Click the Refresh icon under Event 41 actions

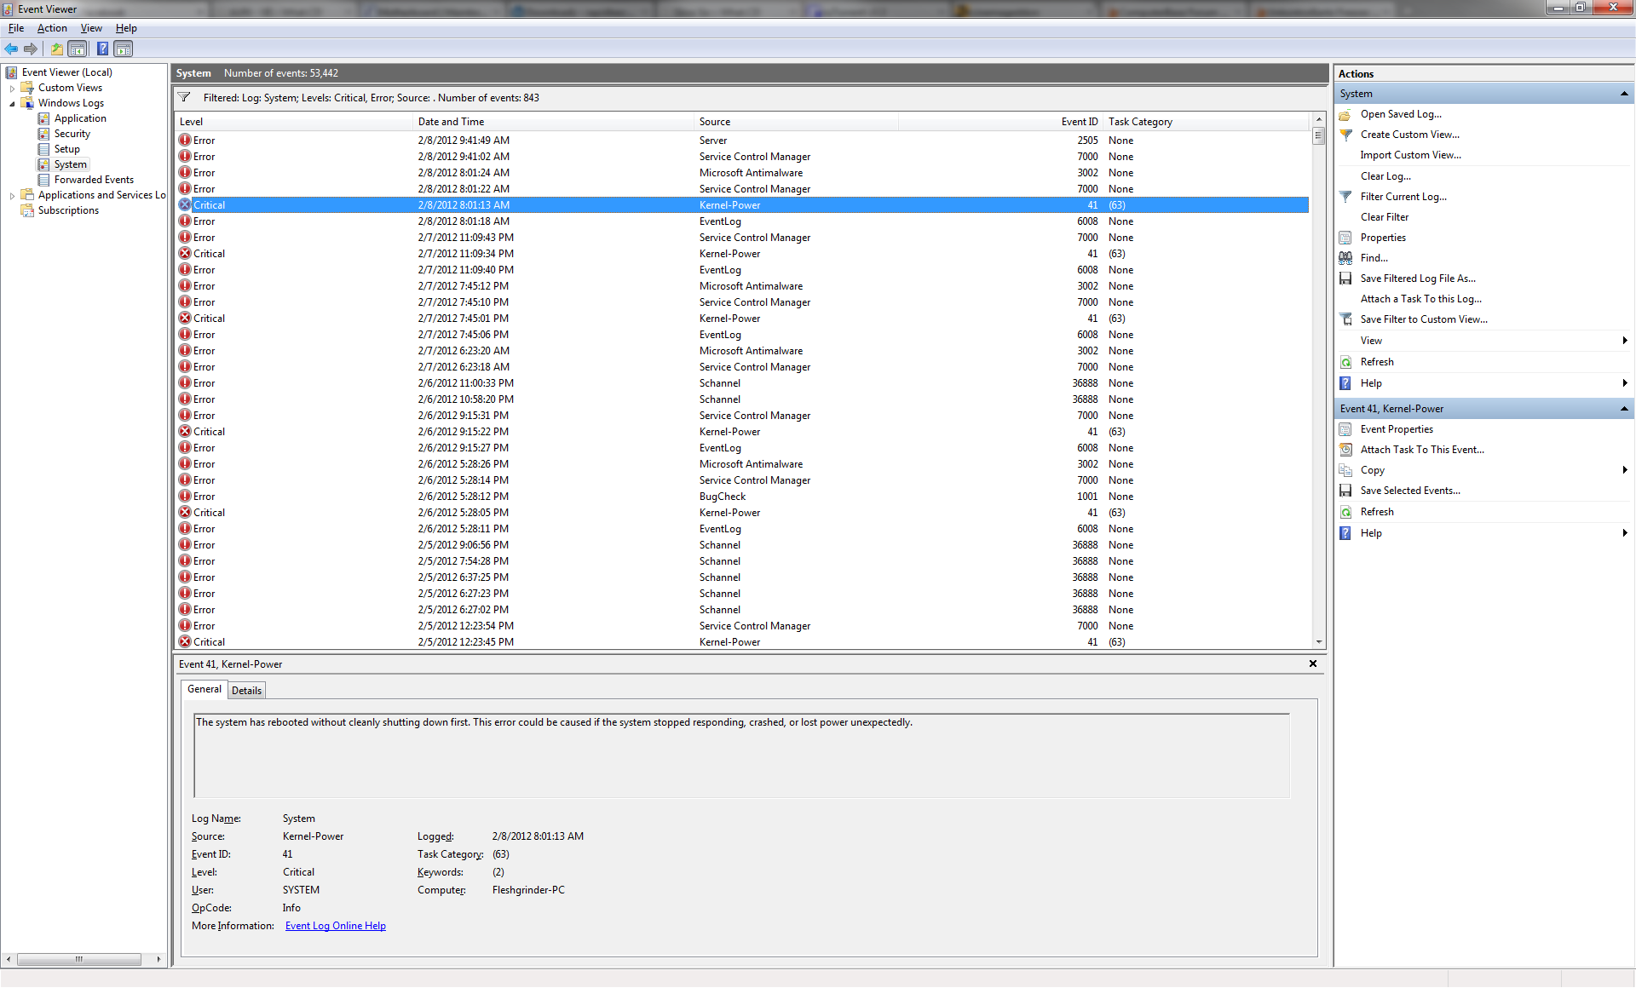[x=1345, y=512]
